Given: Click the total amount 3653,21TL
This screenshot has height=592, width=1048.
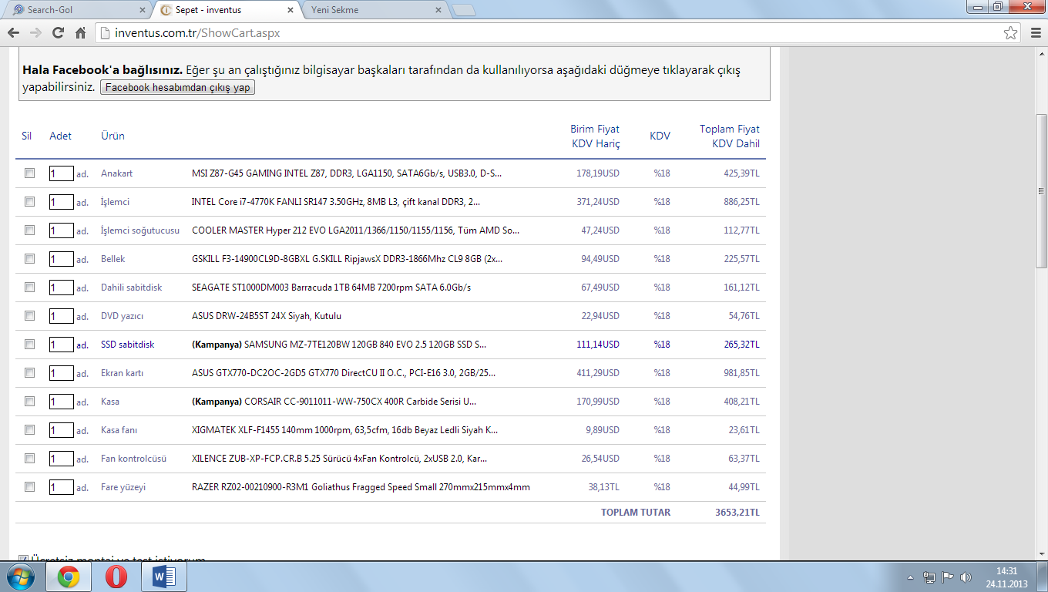Looking at the screenshot, I should 737,513.
